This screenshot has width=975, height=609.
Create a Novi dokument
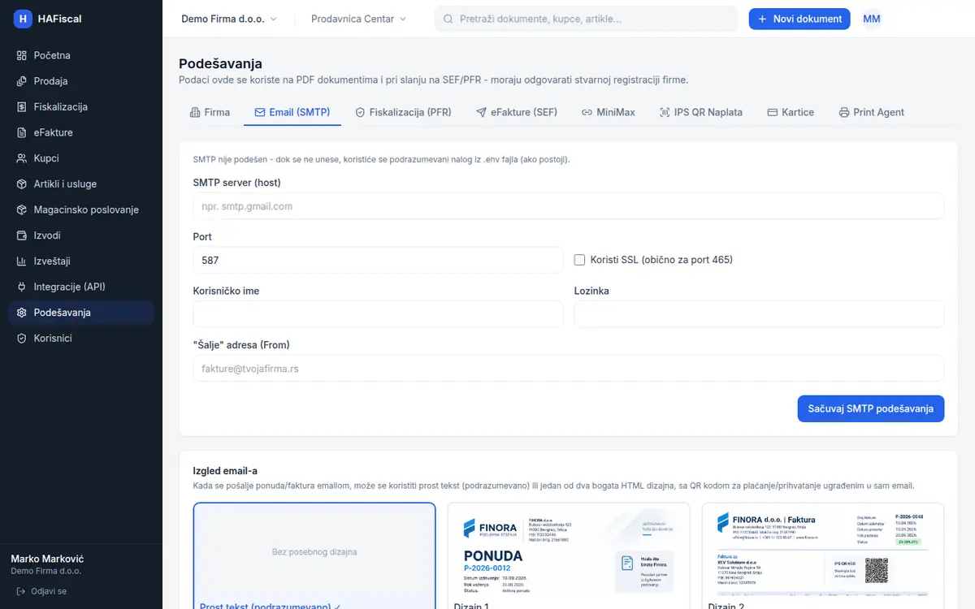799,19
